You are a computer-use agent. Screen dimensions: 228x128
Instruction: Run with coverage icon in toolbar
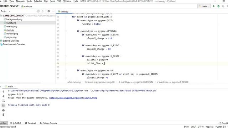[x=223, y=6]
